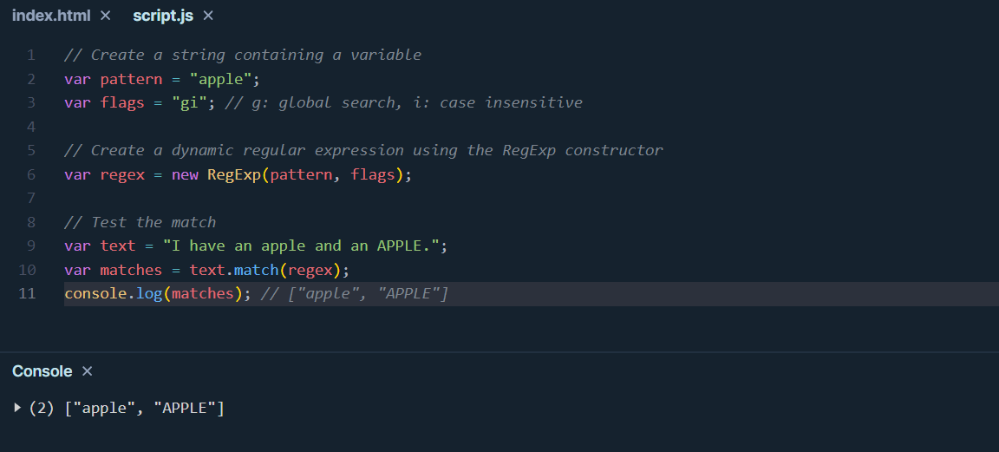
Task: Click the variable name text on line 9
Action: 118,246
